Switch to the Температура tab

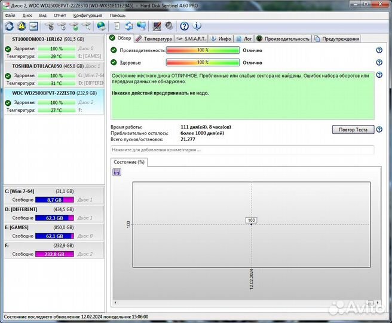point(153,39)
